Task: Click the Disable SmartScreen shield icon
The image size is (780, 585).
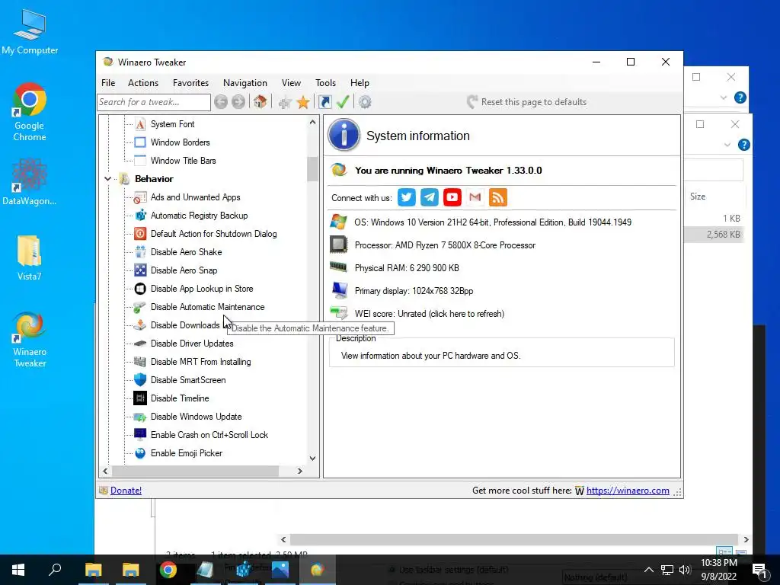Action: pos(140,380)
